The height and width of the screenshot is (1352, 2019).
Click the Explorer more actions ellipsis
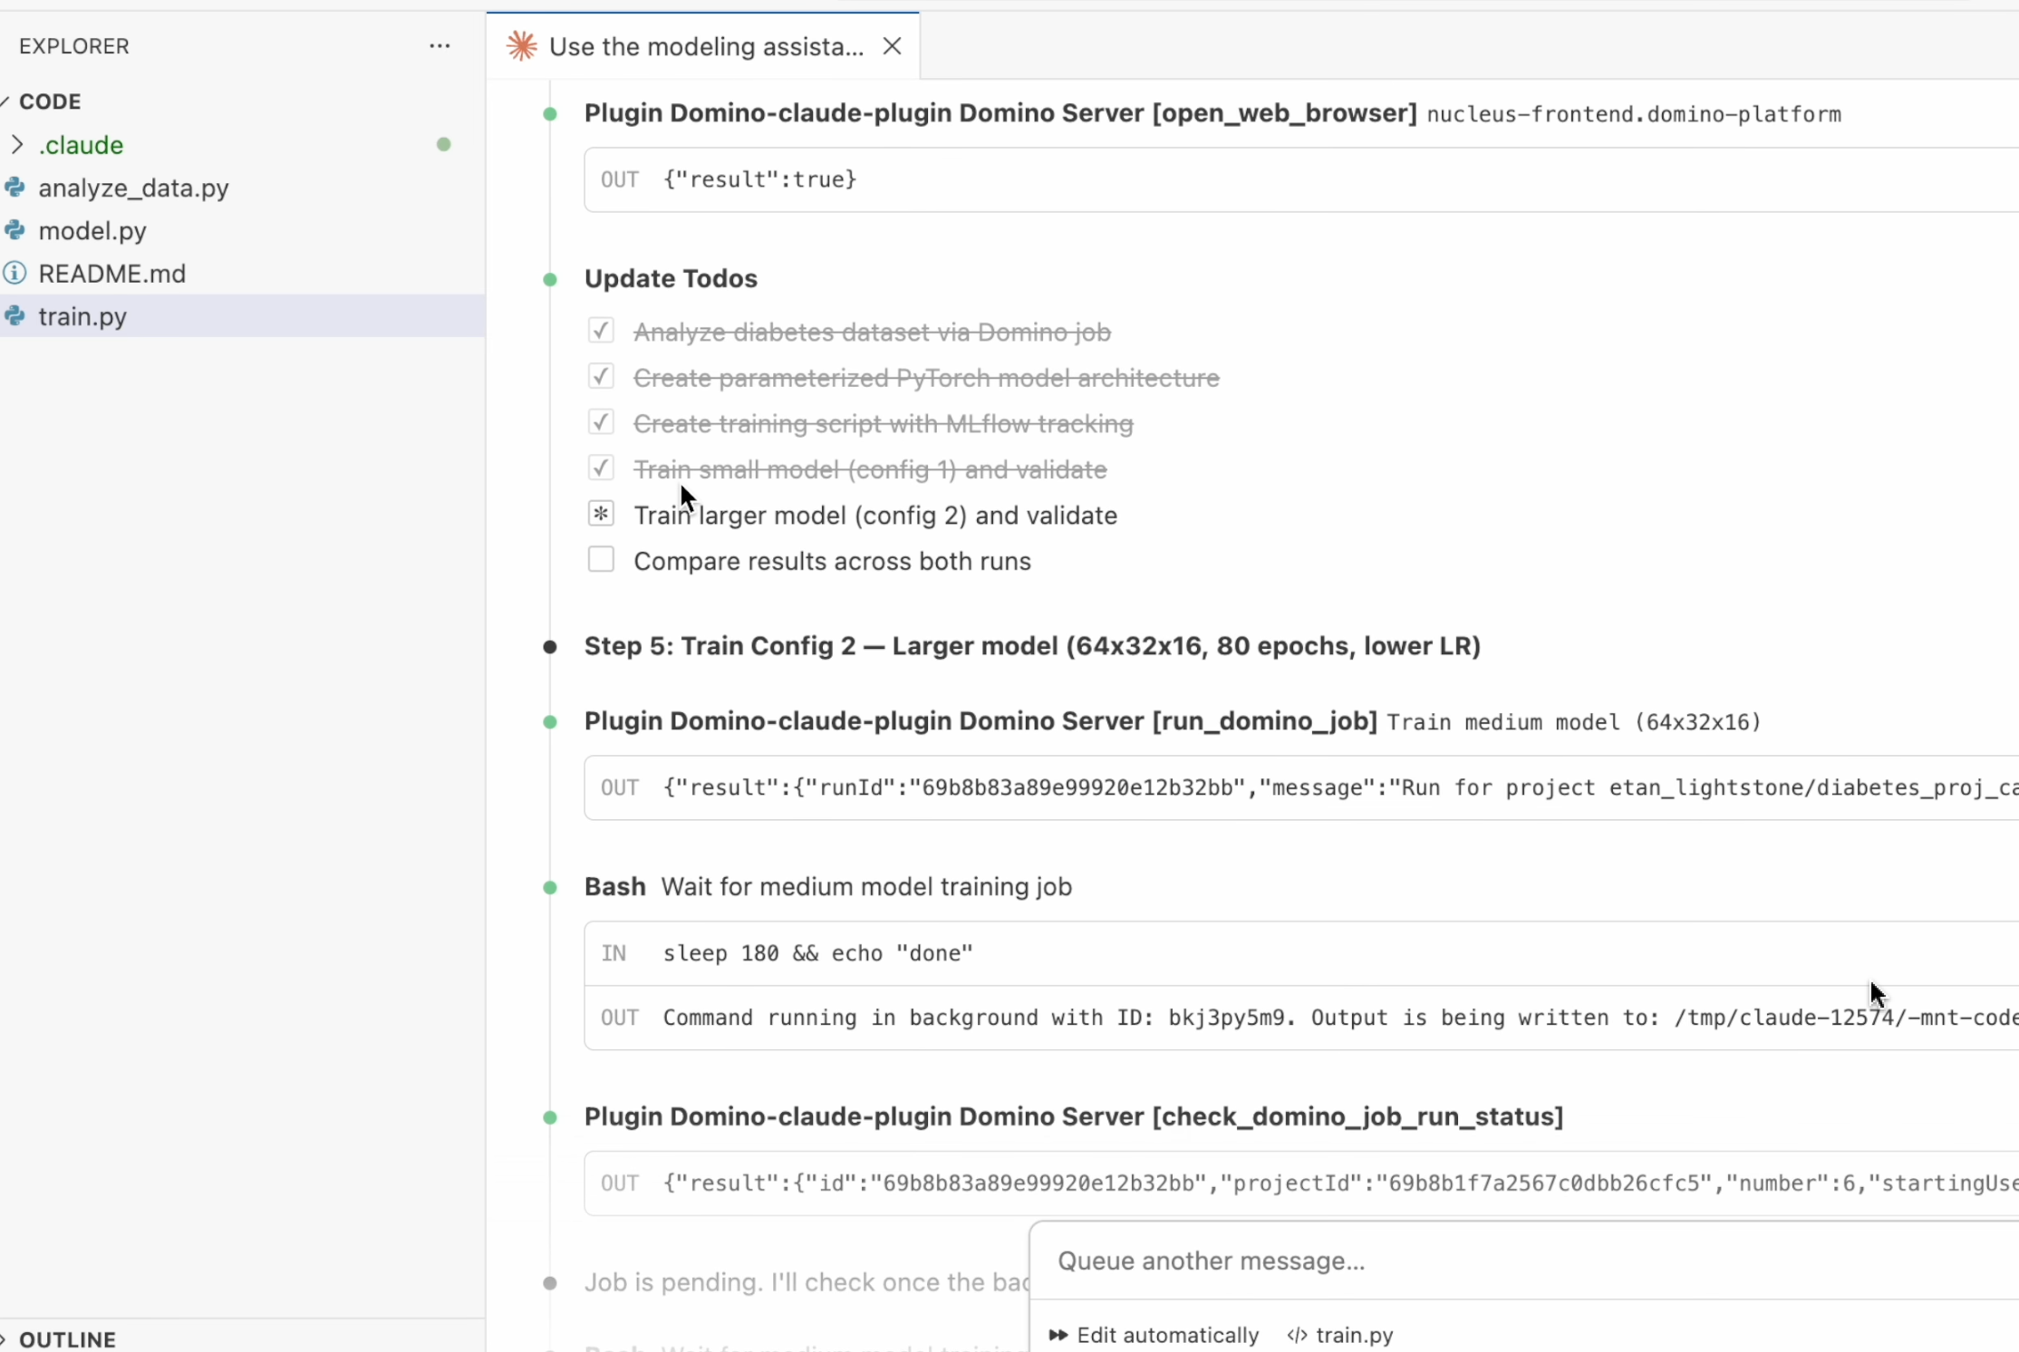tap(440, 46)
